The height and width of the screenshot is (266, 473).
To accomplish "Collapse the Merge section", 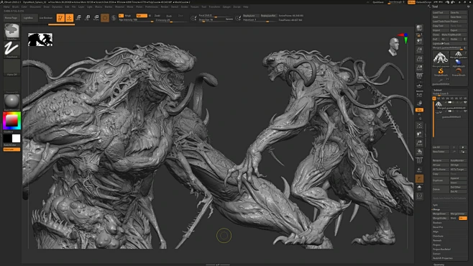I will [436, 209].
